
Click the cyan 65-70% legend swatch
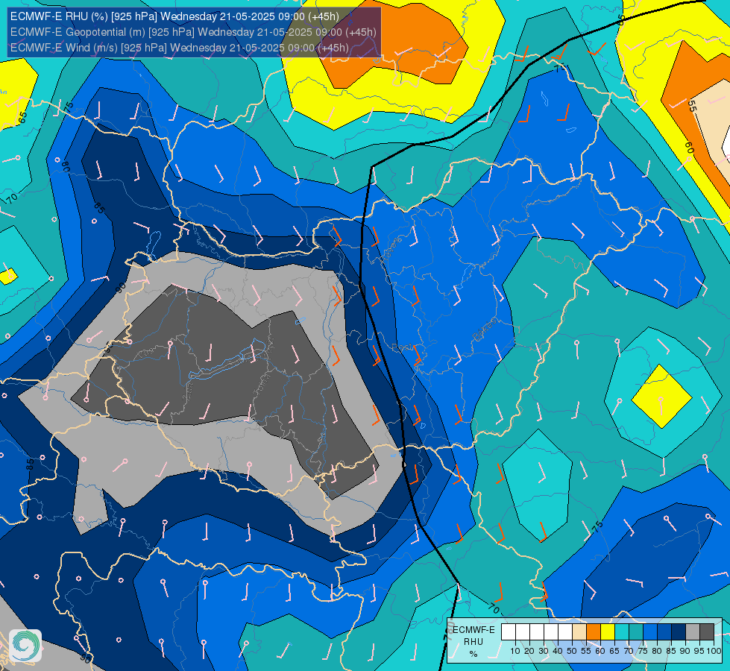point(622,632)
